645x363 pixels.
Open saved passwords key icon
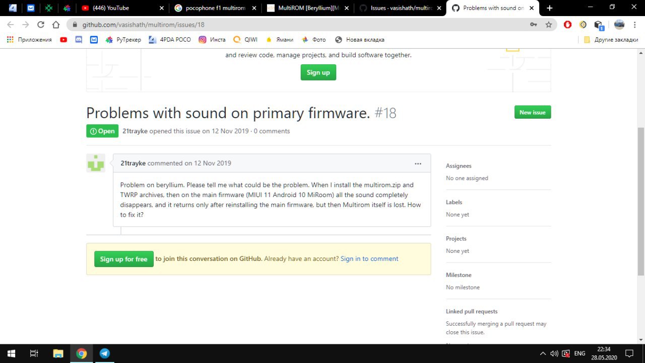(x=533, y=24)
